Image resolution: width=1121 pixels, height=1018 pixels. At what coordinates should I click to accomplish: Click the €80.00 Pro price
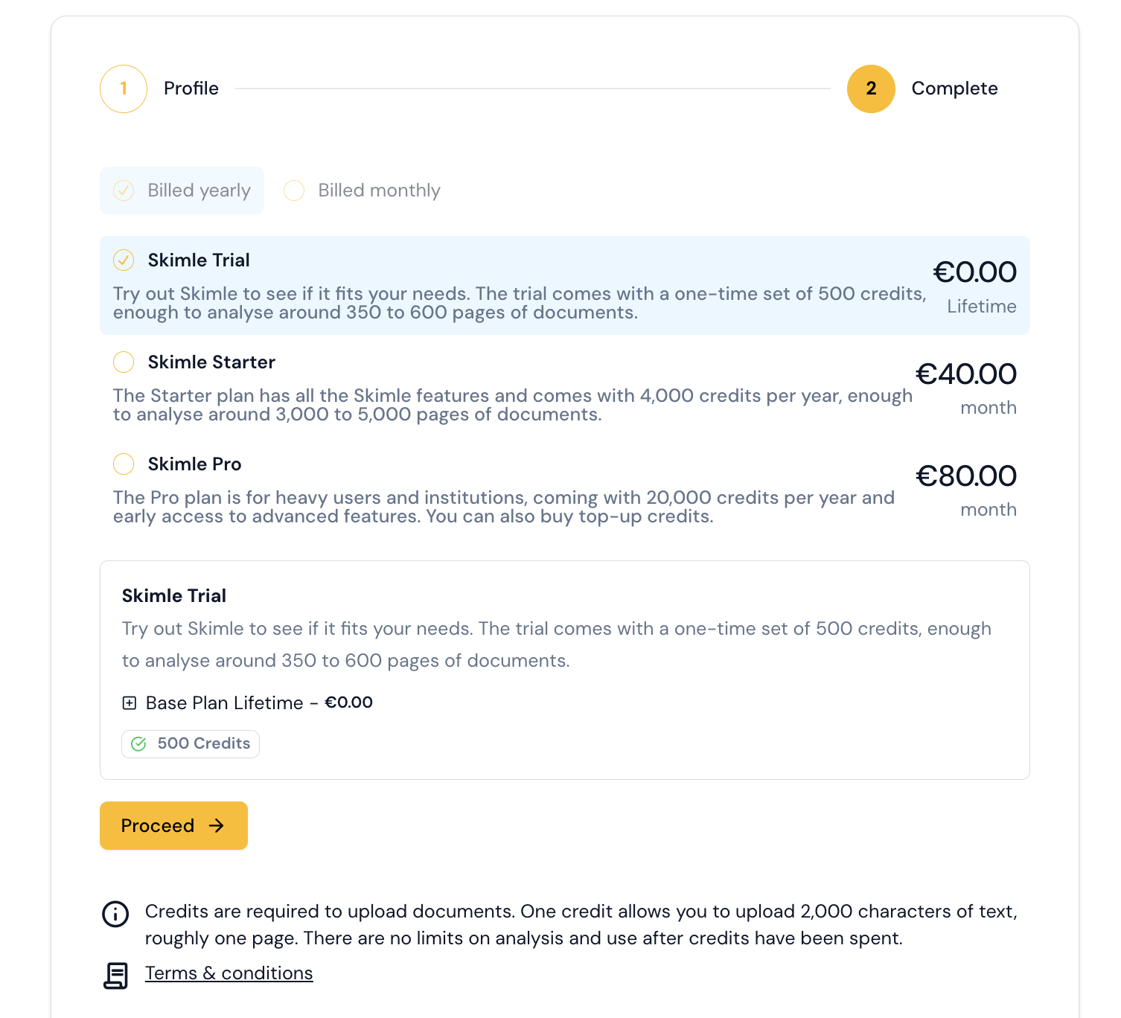tap(965, 476)
